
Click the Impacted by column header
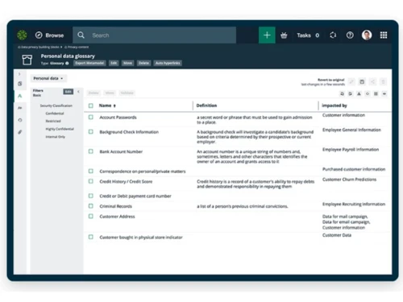click(x=334, y=105)
